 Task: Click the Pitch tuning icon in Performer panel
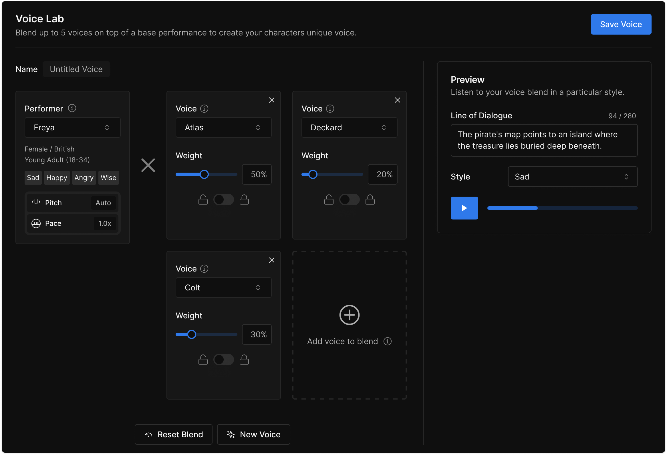point(36,203)
